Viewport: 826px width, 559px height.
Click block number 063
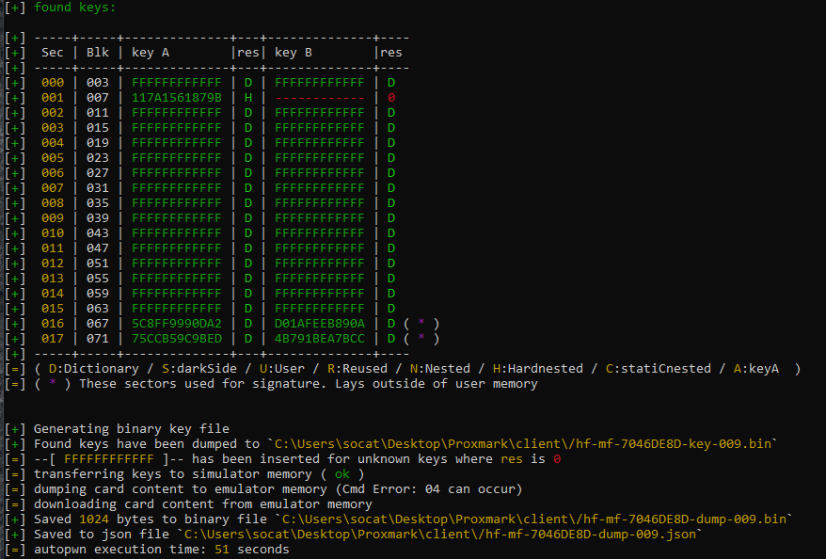tap(98, 309)
